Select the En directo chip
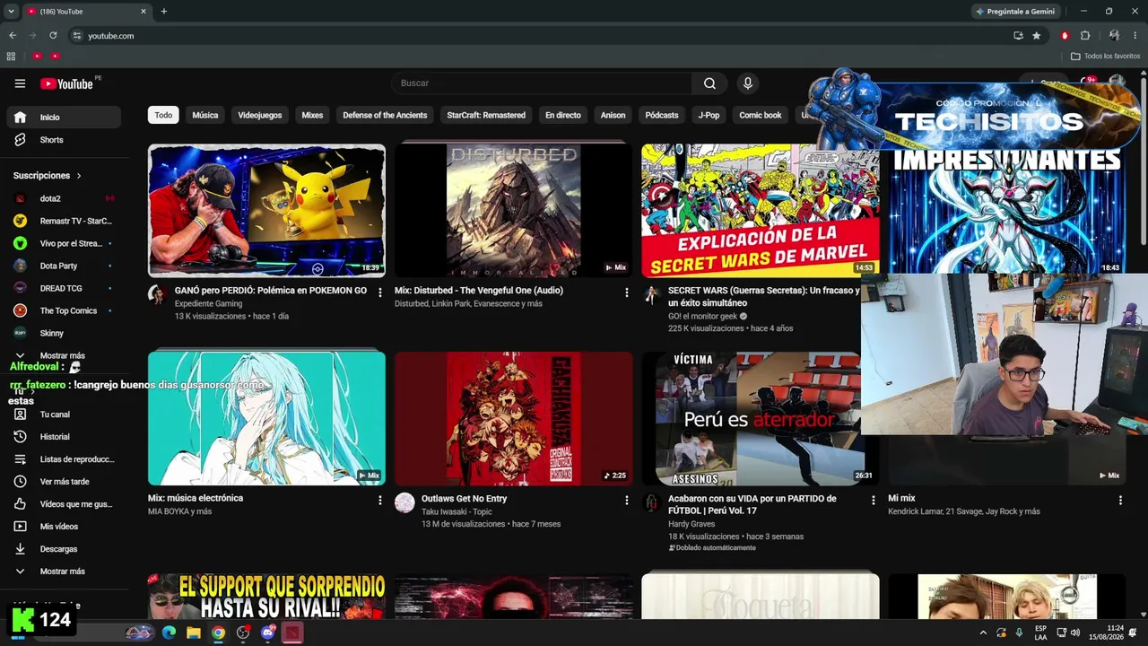Image resolution: width=1148 pixels, height=646 pixels. (563, 115)
